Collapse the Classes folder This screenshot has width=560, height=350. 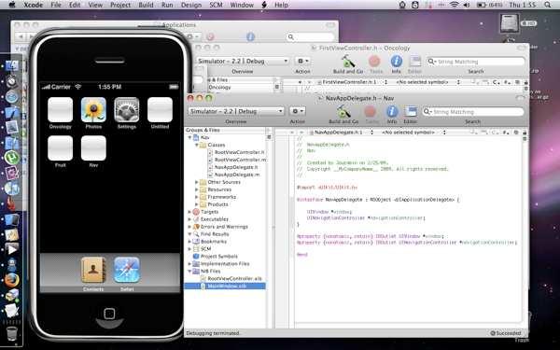(196, 145)
